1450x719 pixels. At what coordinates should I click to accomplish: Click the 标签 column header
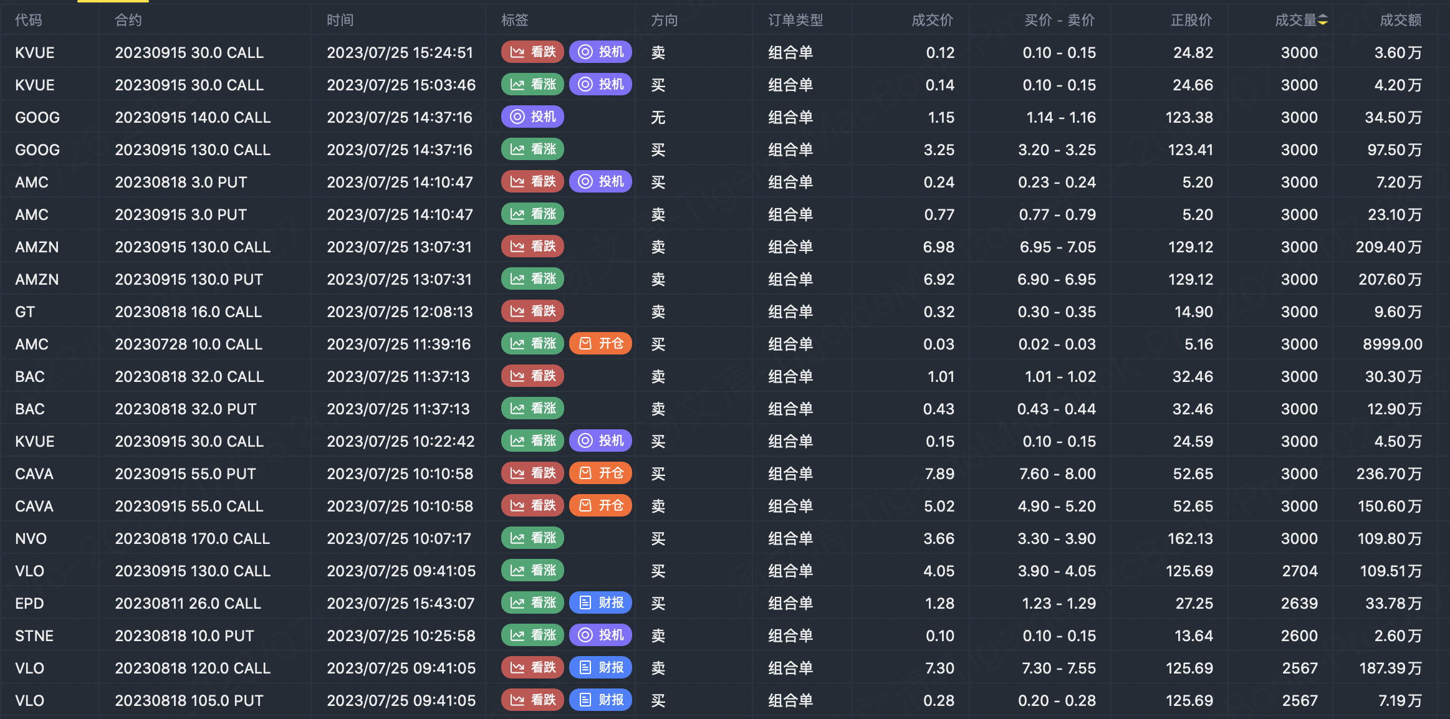515,21
